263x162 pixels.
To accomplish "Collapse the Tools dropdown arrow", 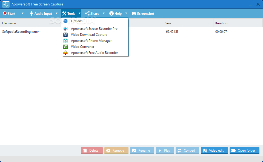I will 79,13.
